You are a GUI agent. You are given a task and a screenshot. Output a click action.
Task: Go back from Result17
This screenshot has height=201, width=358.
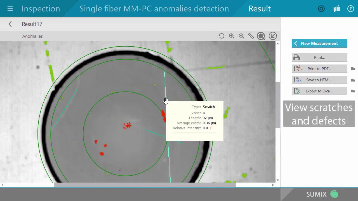pos(10,24)
